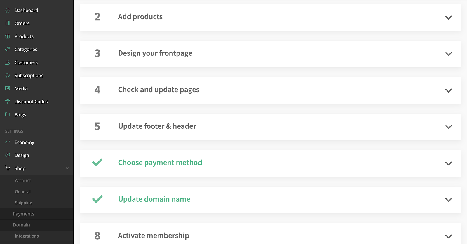Click the Choose payment method checkmark
This screenshot has height=244, width=467.
pyautogui.click(x=97, y=162)
